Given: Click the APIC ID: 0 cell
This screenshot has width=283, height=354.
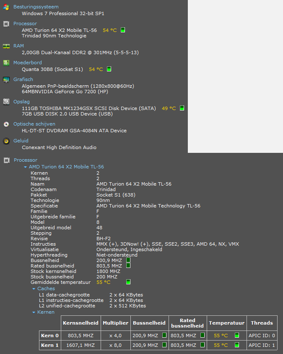Looking at the screenshot, I should click(262, 336).
